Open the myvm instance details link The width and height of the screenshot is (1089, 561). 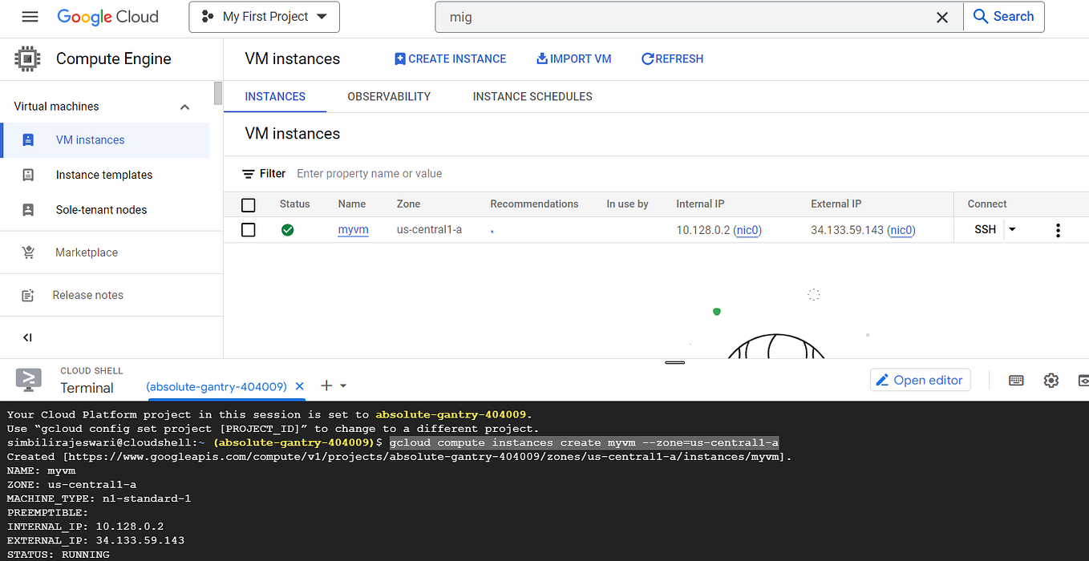(353, 230)
